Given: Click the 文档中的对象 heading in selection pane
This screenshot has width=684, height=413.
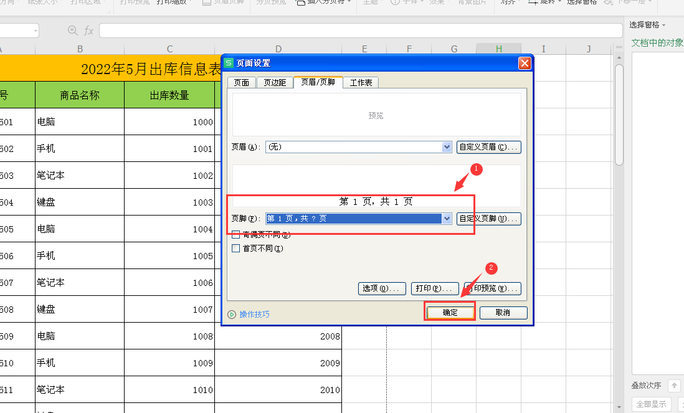Looking at the screenshot, I should tap(657, 43).
